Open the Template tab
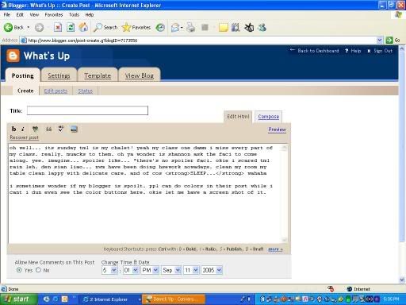406x305 pixels. click(x=98, y=75)
